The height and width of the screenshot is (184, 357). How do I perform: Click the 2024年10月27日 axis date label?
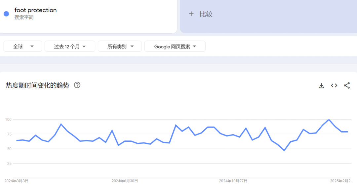[x=233, y=181]
